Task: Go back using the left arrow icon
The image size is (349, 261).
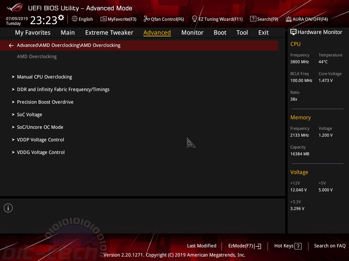Action: pos(11,46)
